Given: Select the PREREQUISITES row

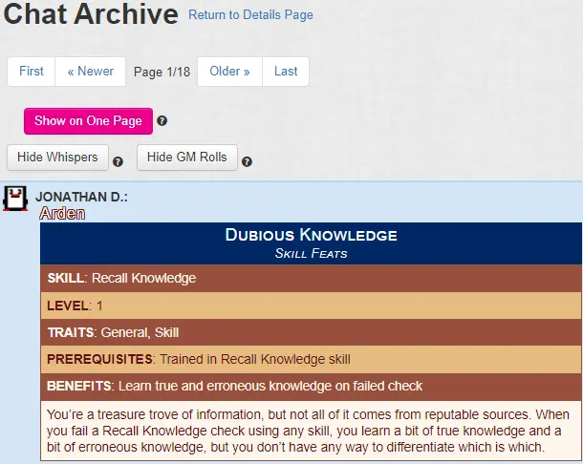Looking at the screenshot, I should [x=311, y=359].
